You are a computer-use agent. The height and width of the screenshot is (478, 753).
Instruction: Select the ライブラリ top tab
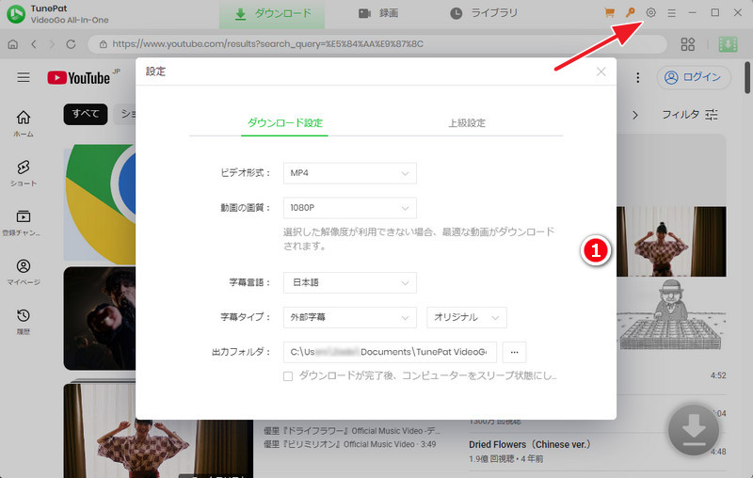pos(484,13)
